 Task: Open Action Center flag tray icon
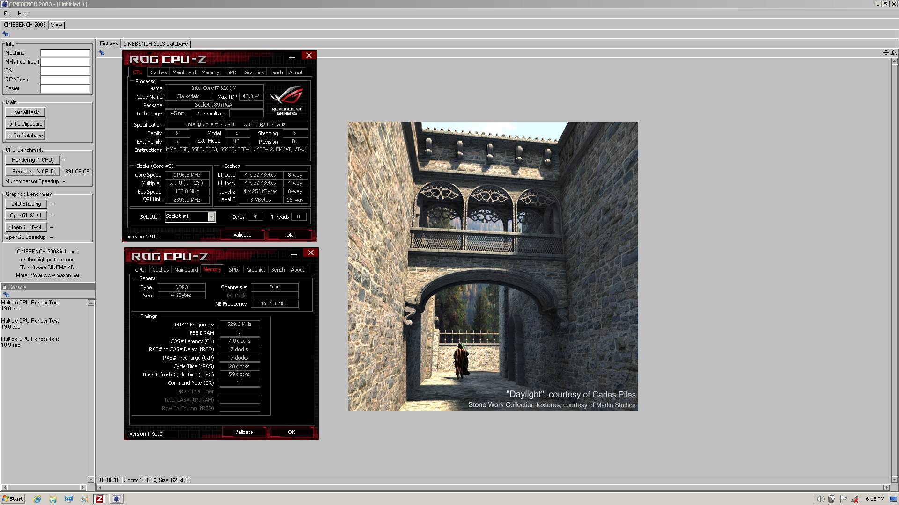pos(843,499)
